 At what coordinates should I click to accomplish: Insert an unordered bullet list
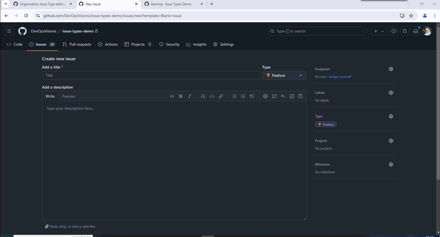pyautogui.click(x=234, y=96)
